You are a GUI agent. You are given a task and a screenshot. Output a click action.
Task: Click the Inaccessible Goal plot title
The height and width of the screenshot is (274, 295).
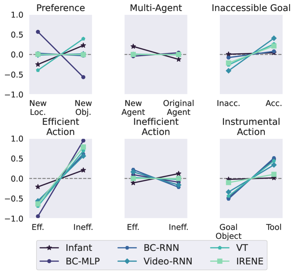[x=251, y=8]
